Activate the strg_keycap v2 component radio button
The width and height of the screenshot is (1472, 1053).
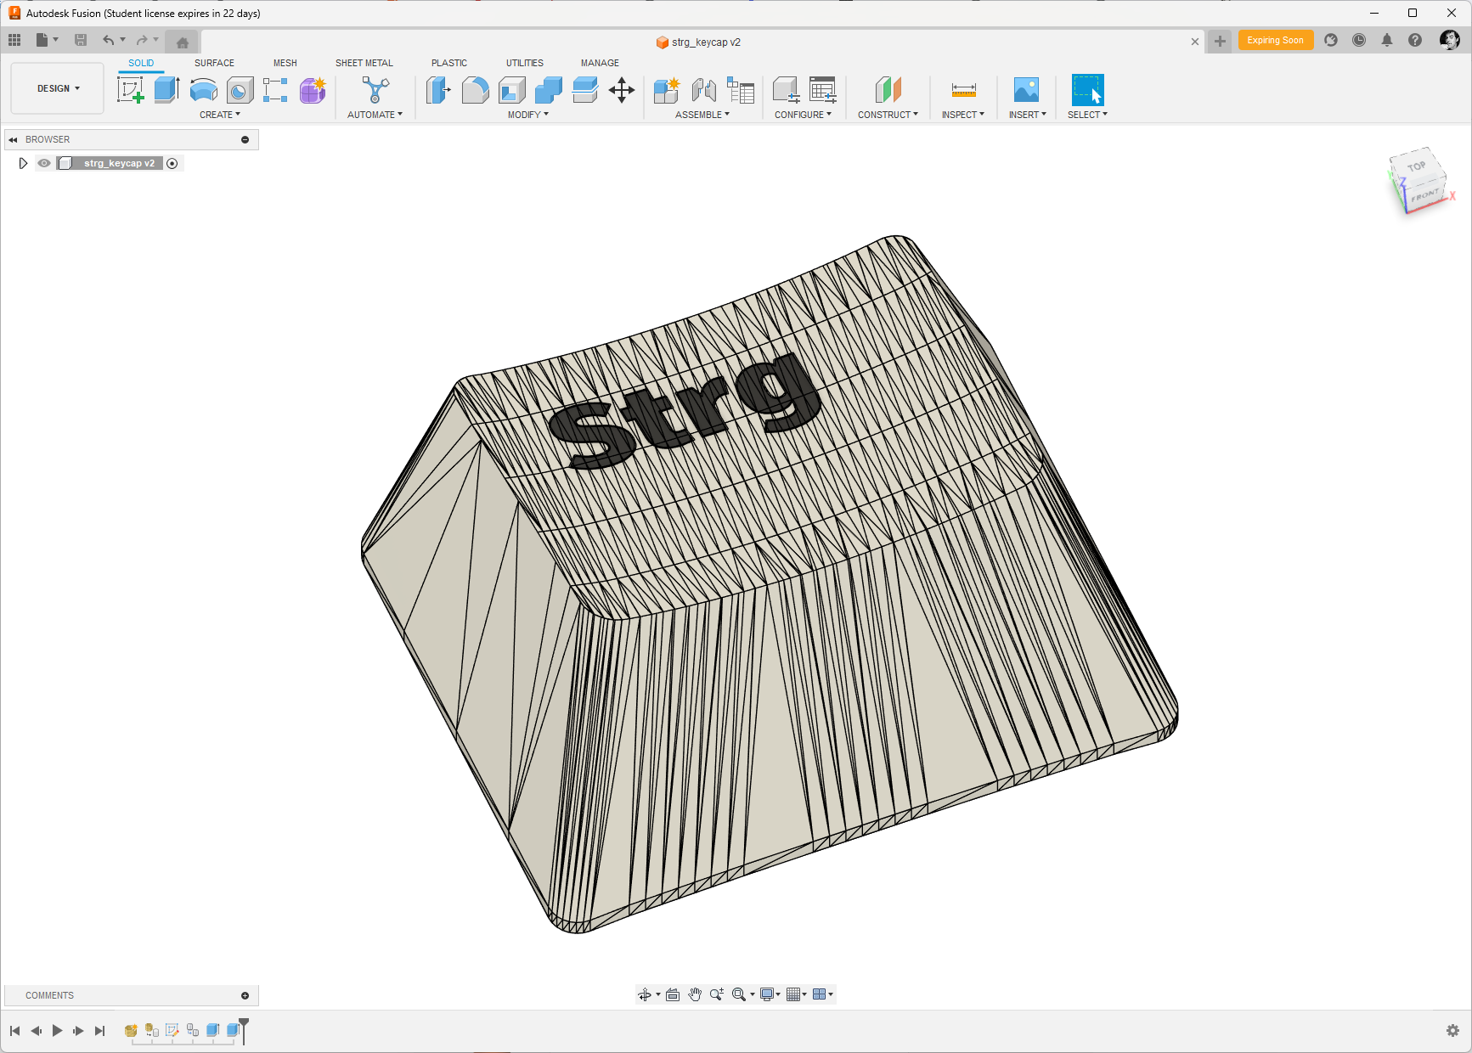point(172,163)
